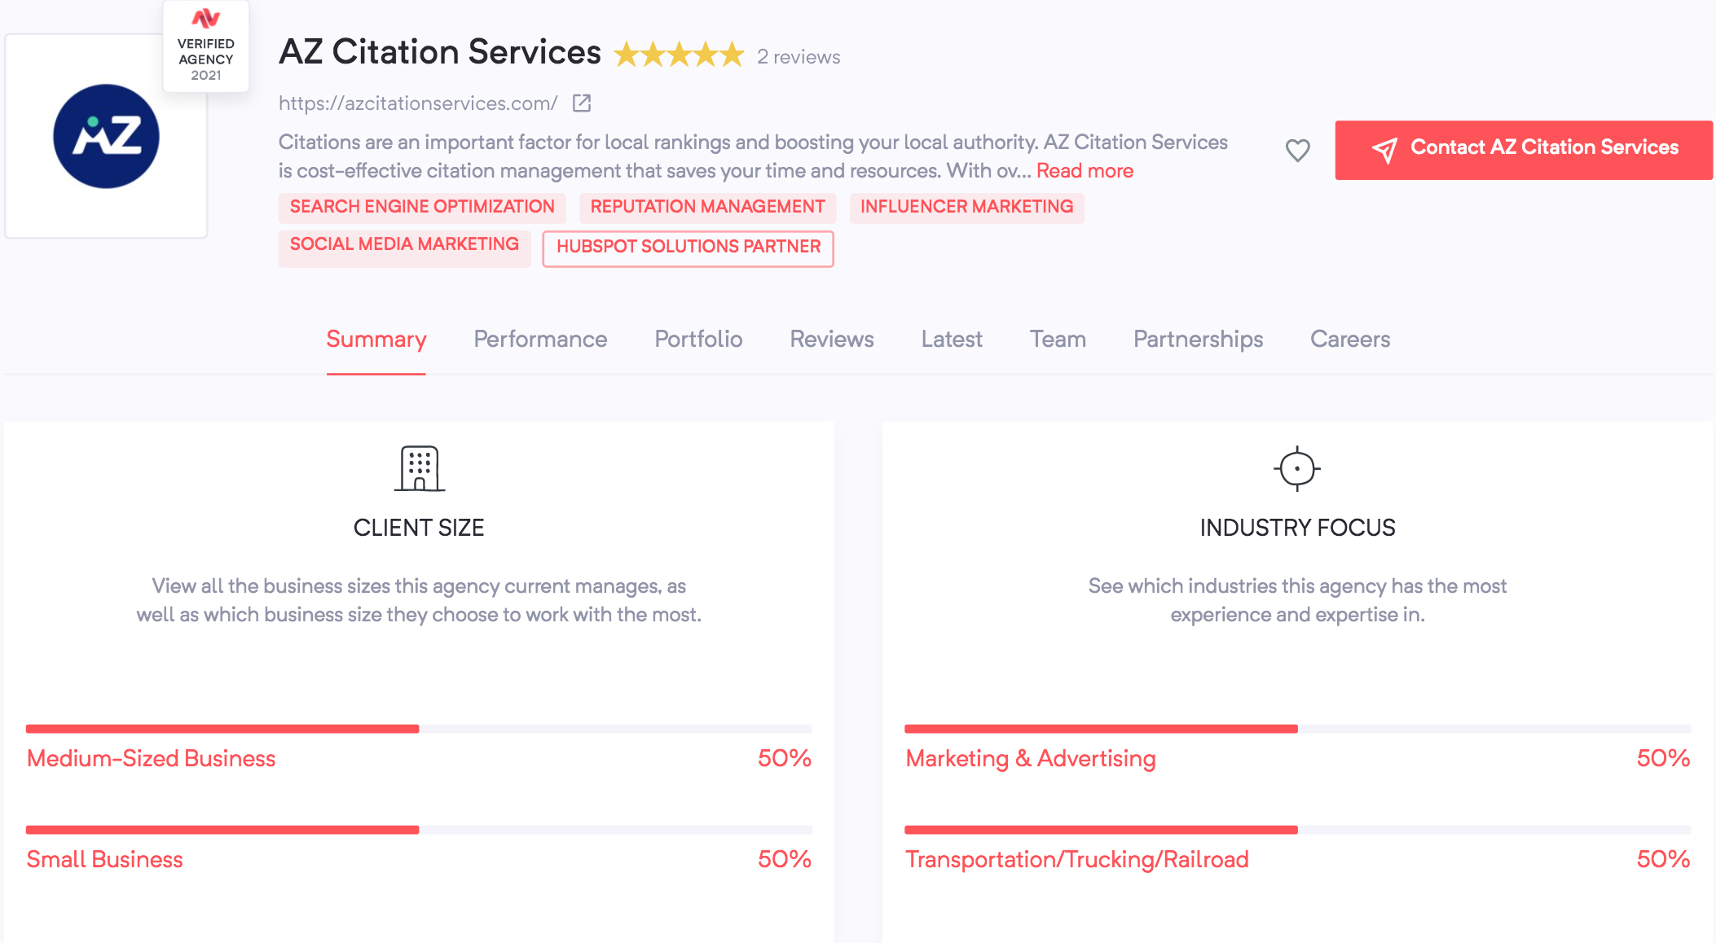Open the azcitationservices.com website link
Image resolution: width=1716 pixels, height=943 pixels.
[418, 103]
